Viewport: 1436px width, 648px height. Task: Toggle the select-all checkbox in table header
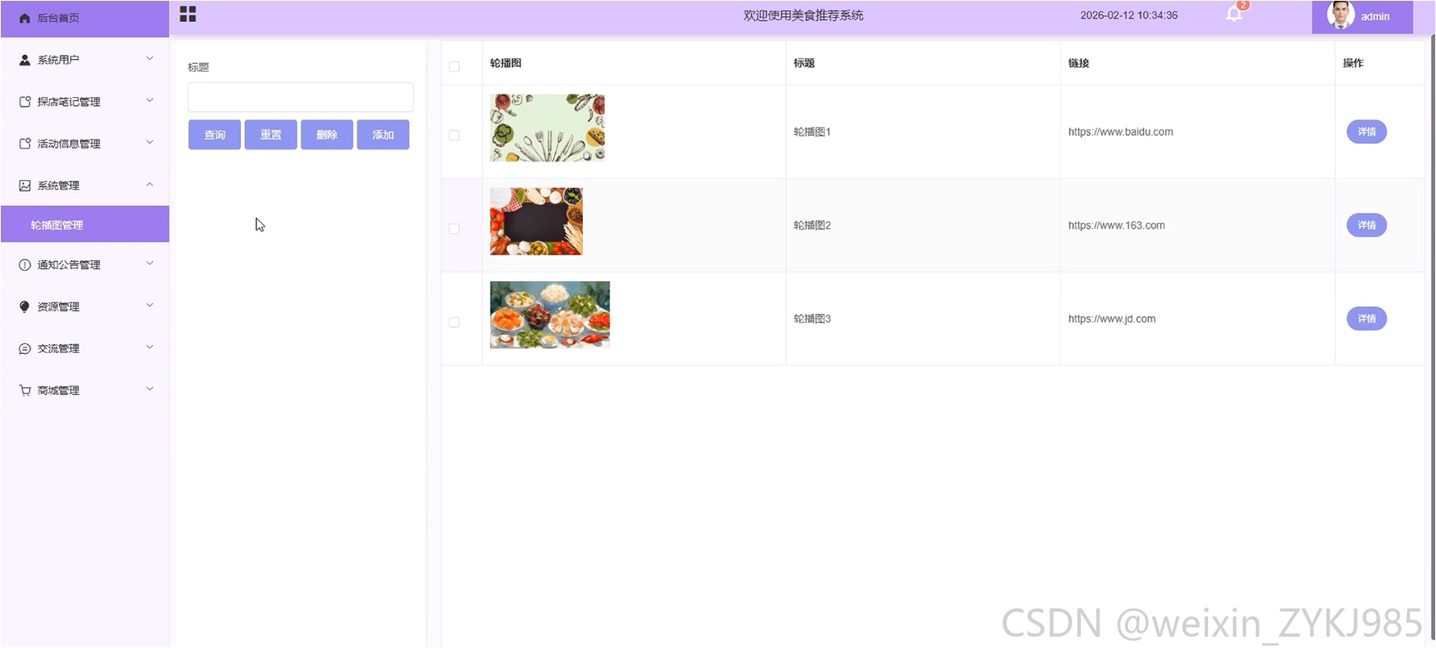pyautogui.click(x=454, y=66)
